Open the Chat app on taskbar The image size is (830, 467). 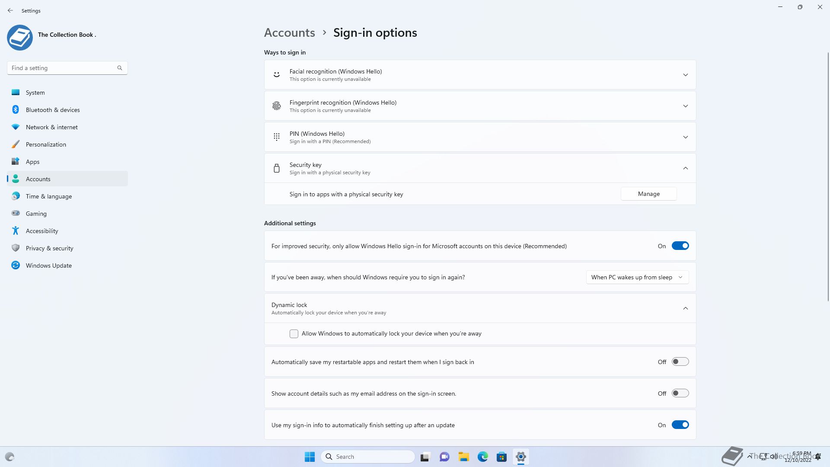pyautogui.click(x=444, y=457)
